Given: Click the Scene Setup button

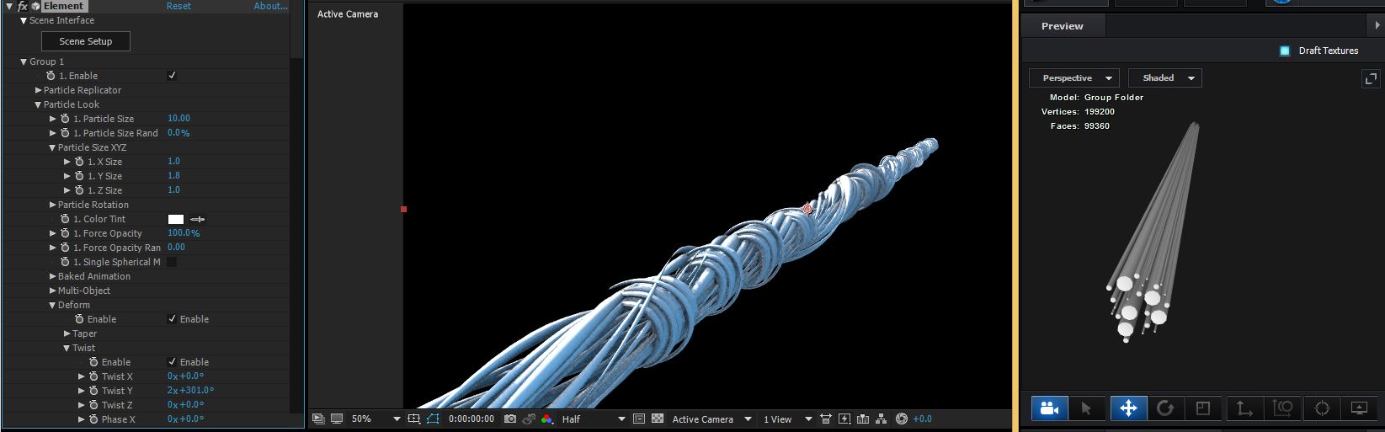Looking at the screenshot, I should [x=86, y=41].
